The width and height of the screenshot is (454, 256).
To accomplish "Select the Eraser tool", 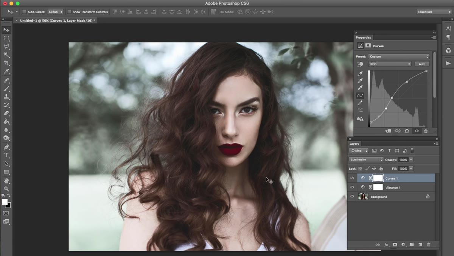I will [6, 113].
